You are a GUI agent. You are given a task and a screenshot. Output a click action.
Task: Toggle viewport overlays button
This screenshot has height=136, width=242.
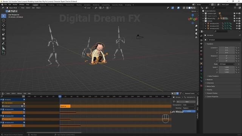178,8
